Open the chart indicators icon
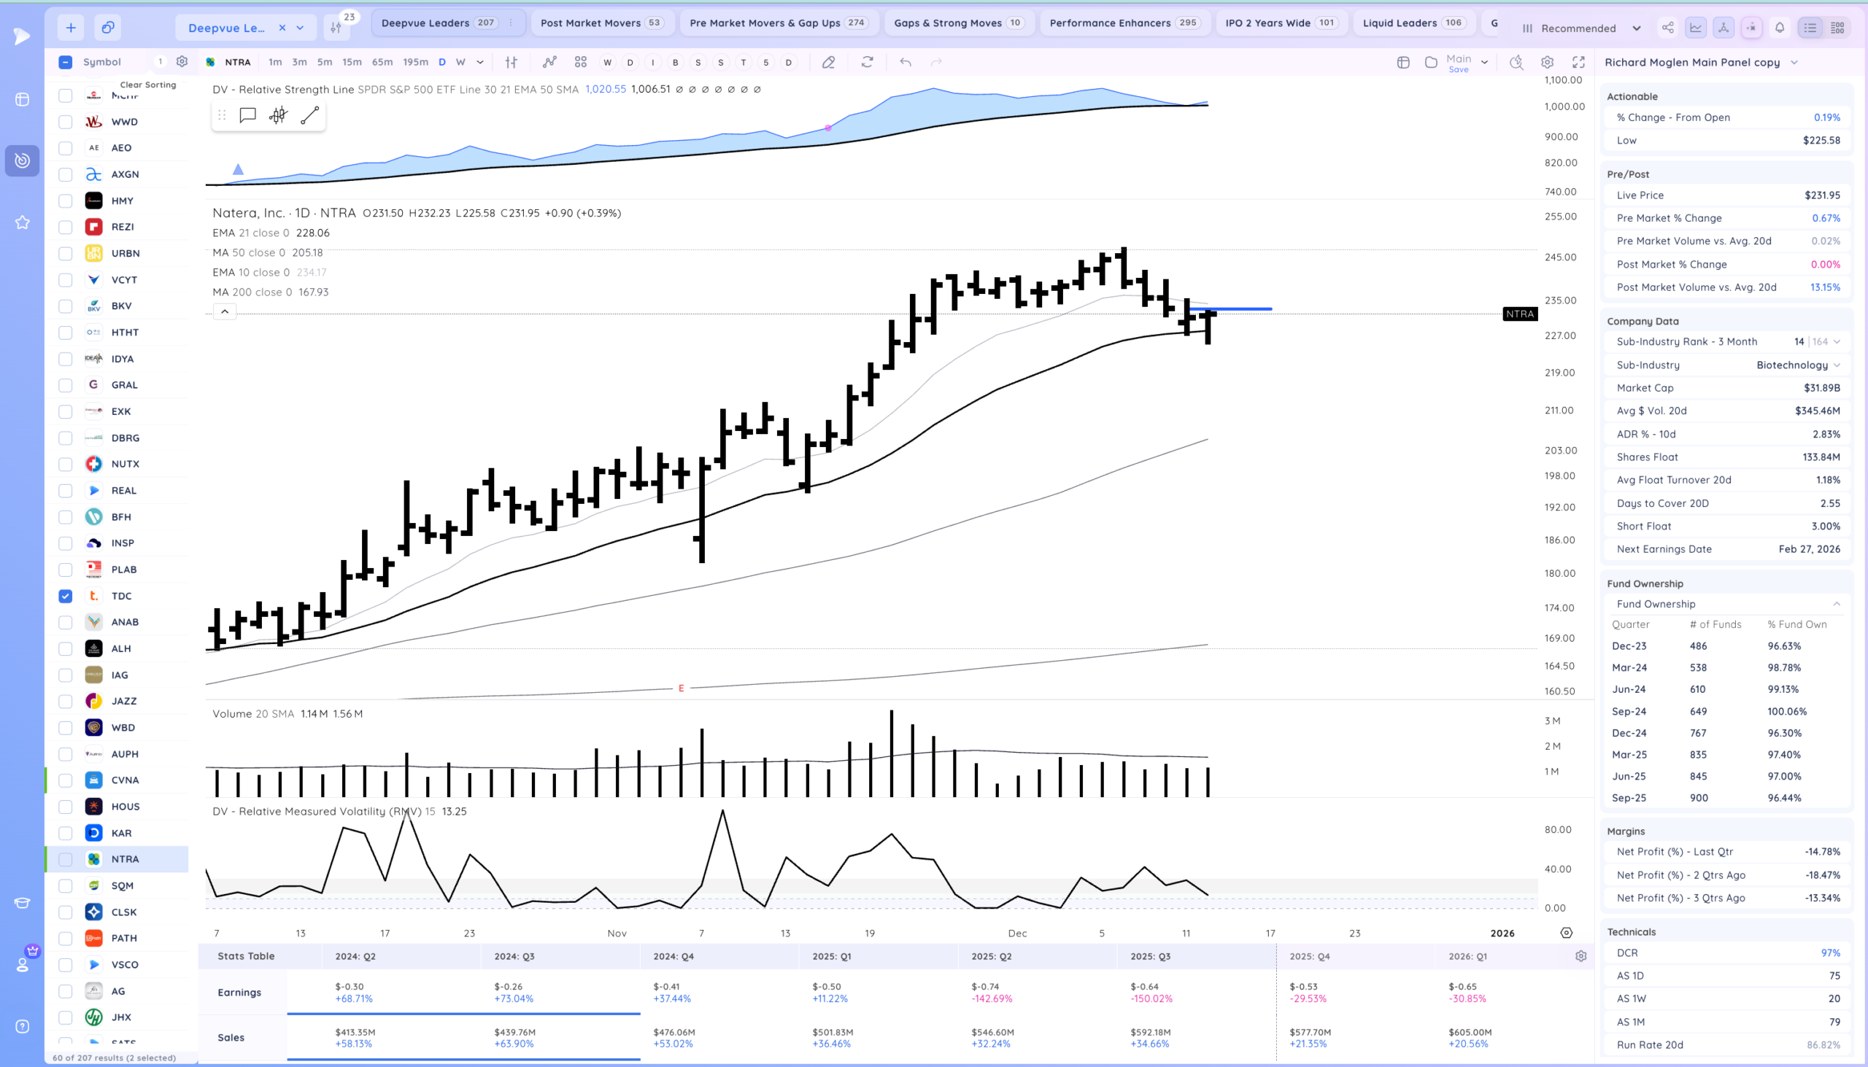The width and height of the screenshot is (1868, 1067). click(x=549, y=62)
